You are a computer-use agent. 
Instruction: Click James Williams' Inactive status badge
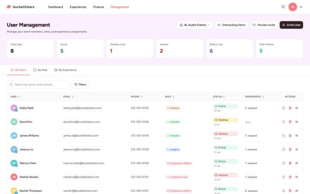226,134
